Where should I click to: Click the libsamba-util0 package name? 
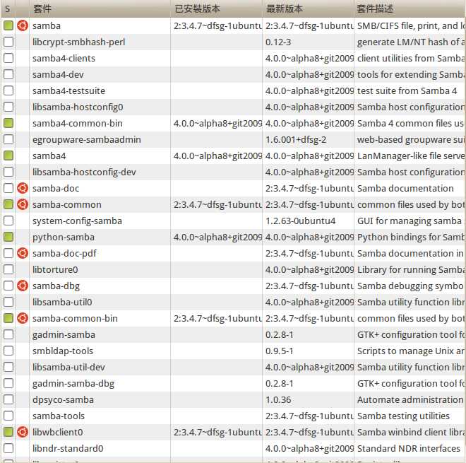[x=62, y=302]
